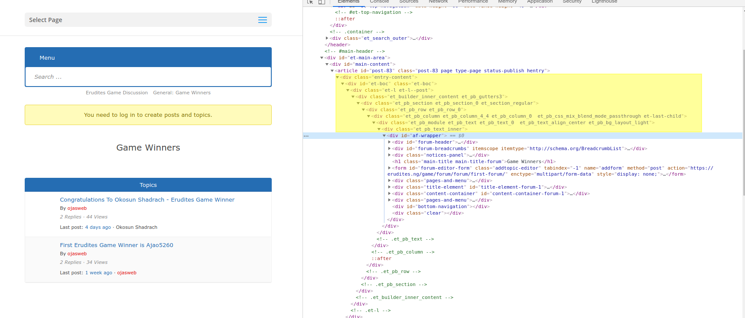Click the inspect element picker icon
The image size is (745, 318).
click(x=310, y=2)
